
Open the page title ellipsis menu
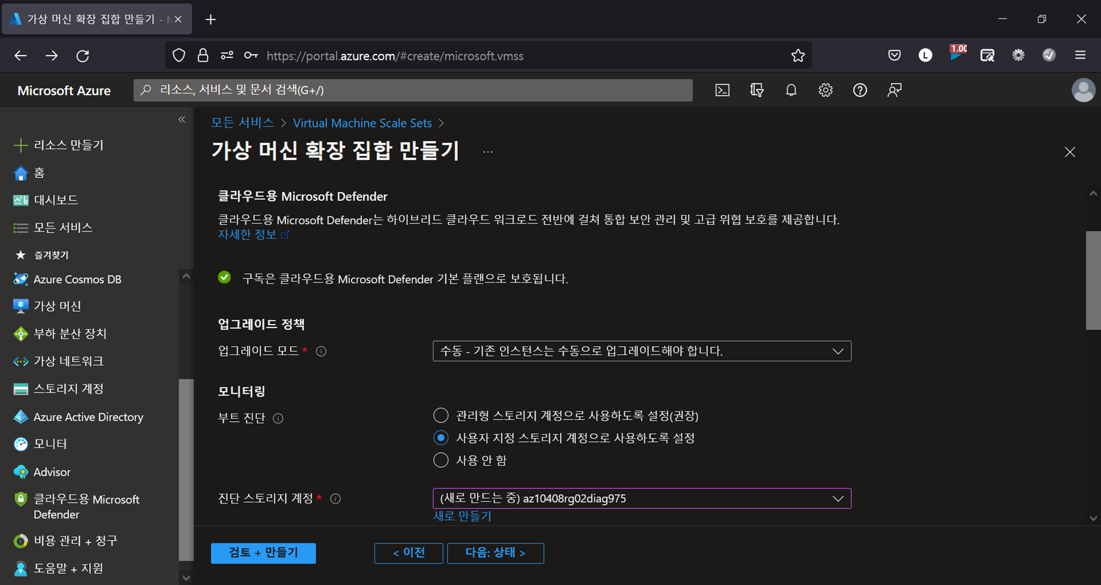click(x=488, y=152)
